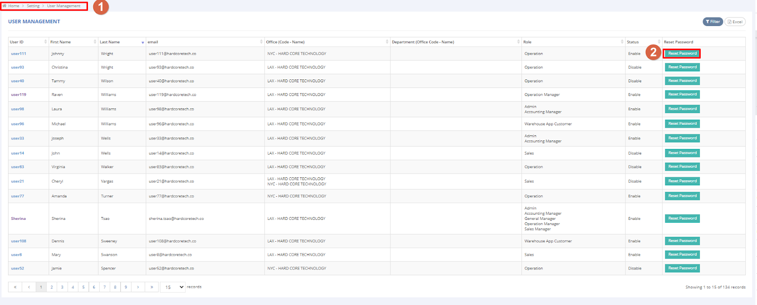Go to next page arrow
The height and width of the screenshot is (305, 757).
point(138,287)
